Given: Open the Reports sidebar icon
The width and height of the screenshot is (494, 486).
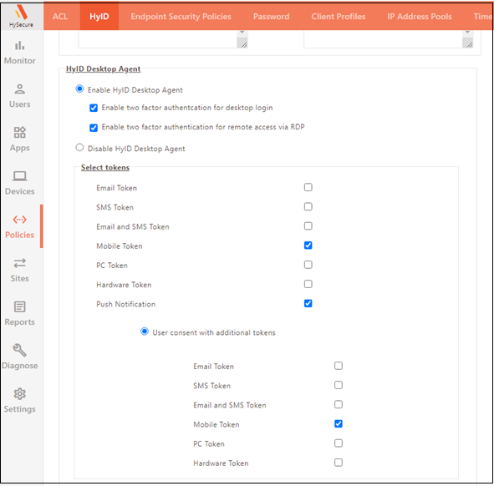Looking at the screenshot, I should click(19, 306).
